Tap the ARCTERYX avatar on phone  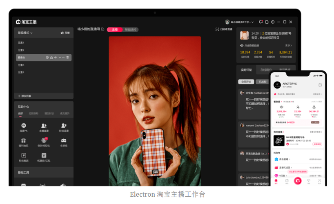tap(277, 85)
